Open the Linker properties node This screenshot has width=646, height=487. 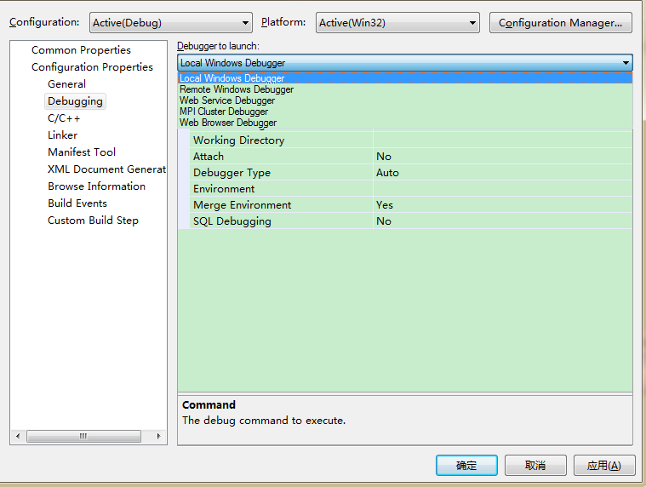pyautogui.click(x=62, y=135)
